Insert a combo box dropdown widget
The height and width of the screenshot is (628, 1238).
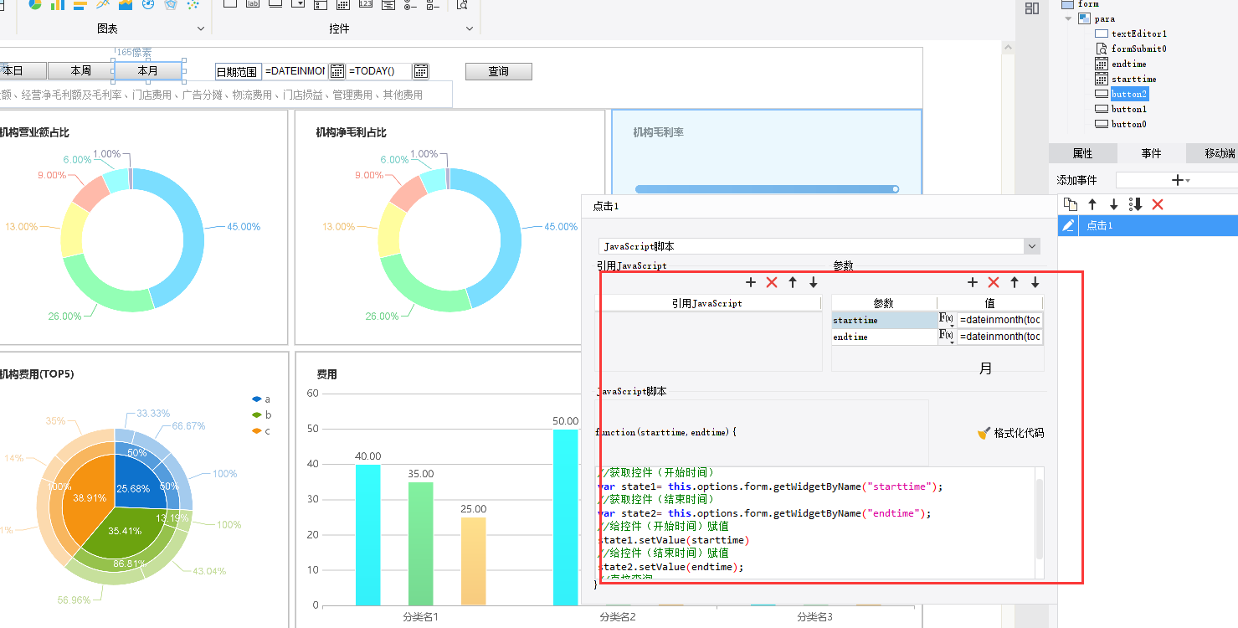[x=298, y=4]
